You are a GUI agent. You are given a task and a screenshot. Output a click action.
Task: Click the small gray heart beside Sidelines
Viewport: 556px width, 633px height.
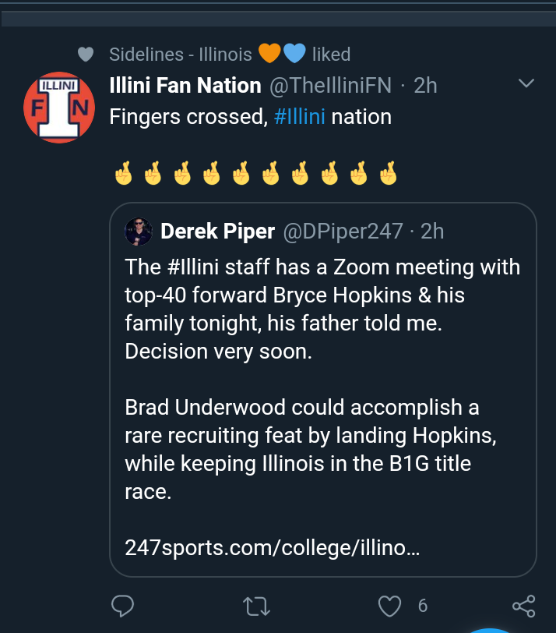[x=86, y=54]
